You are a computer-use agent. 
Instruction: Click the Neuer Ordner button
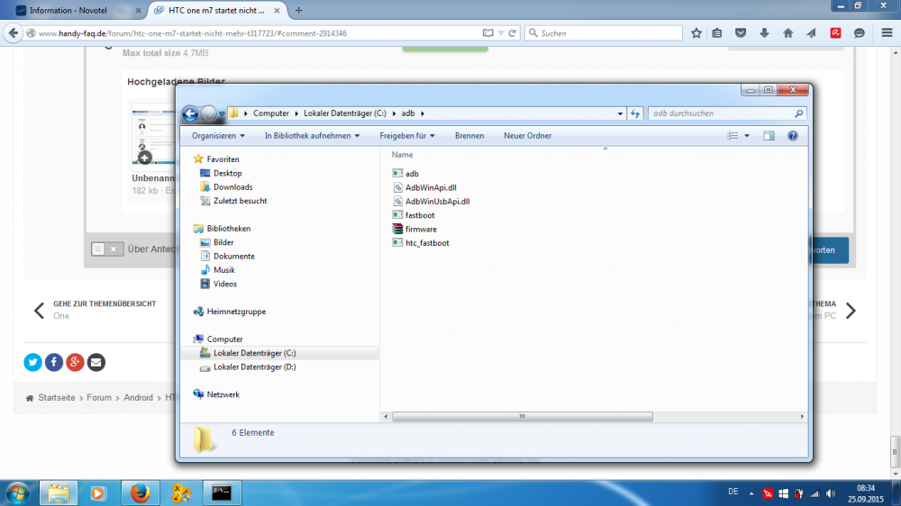tap(528, 136)
